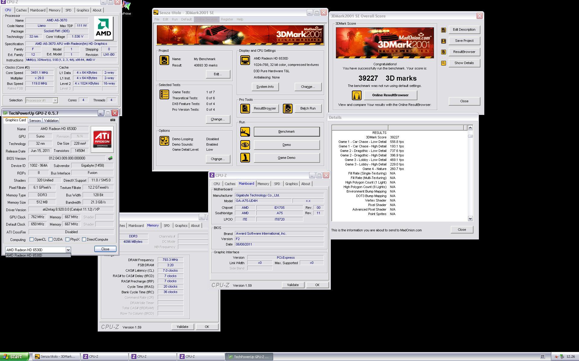579x361 pixels.
Task: Click the Selected Tests checklist icon
Action: point(164,94)
